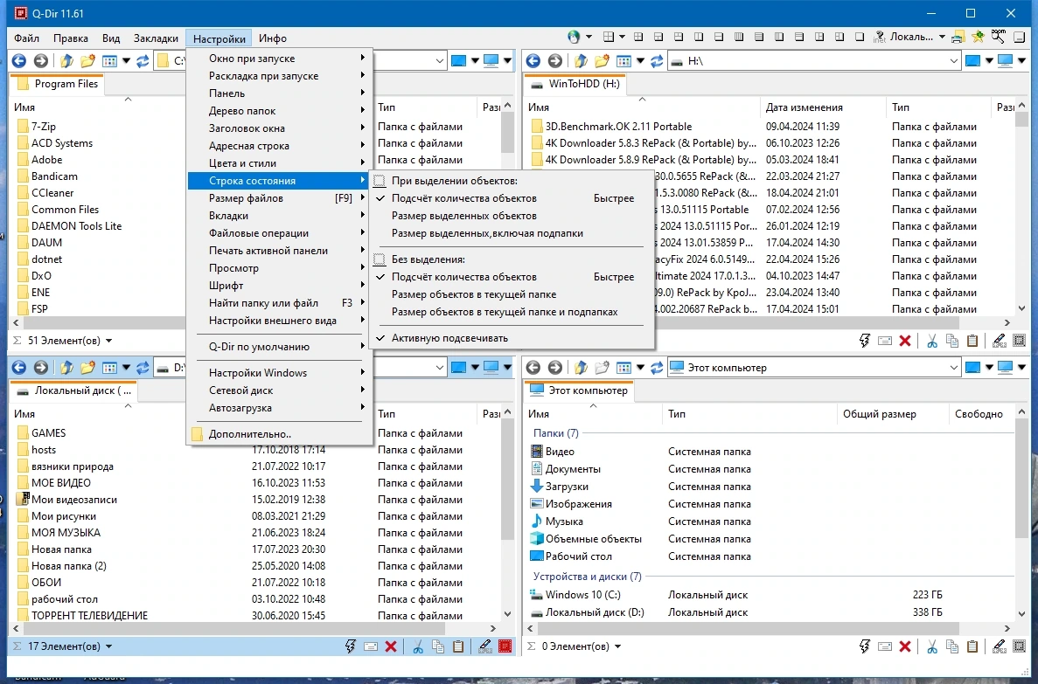The width and height of the screenshot is (1038, 684).
Task: Toggle 'Размер объектов в текущей папке и подпапках'
Action: tap(505, 312)
